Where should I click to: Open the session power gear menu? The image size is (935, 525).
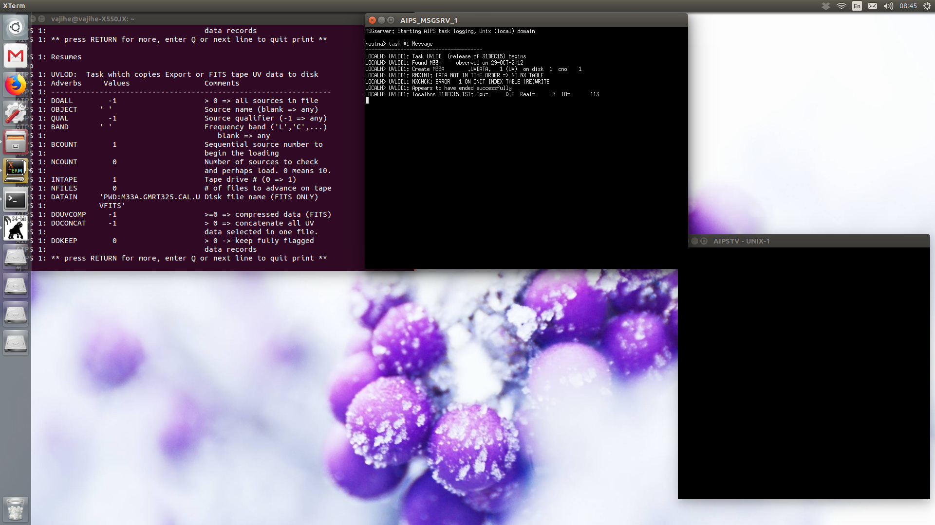pos(927,6)
